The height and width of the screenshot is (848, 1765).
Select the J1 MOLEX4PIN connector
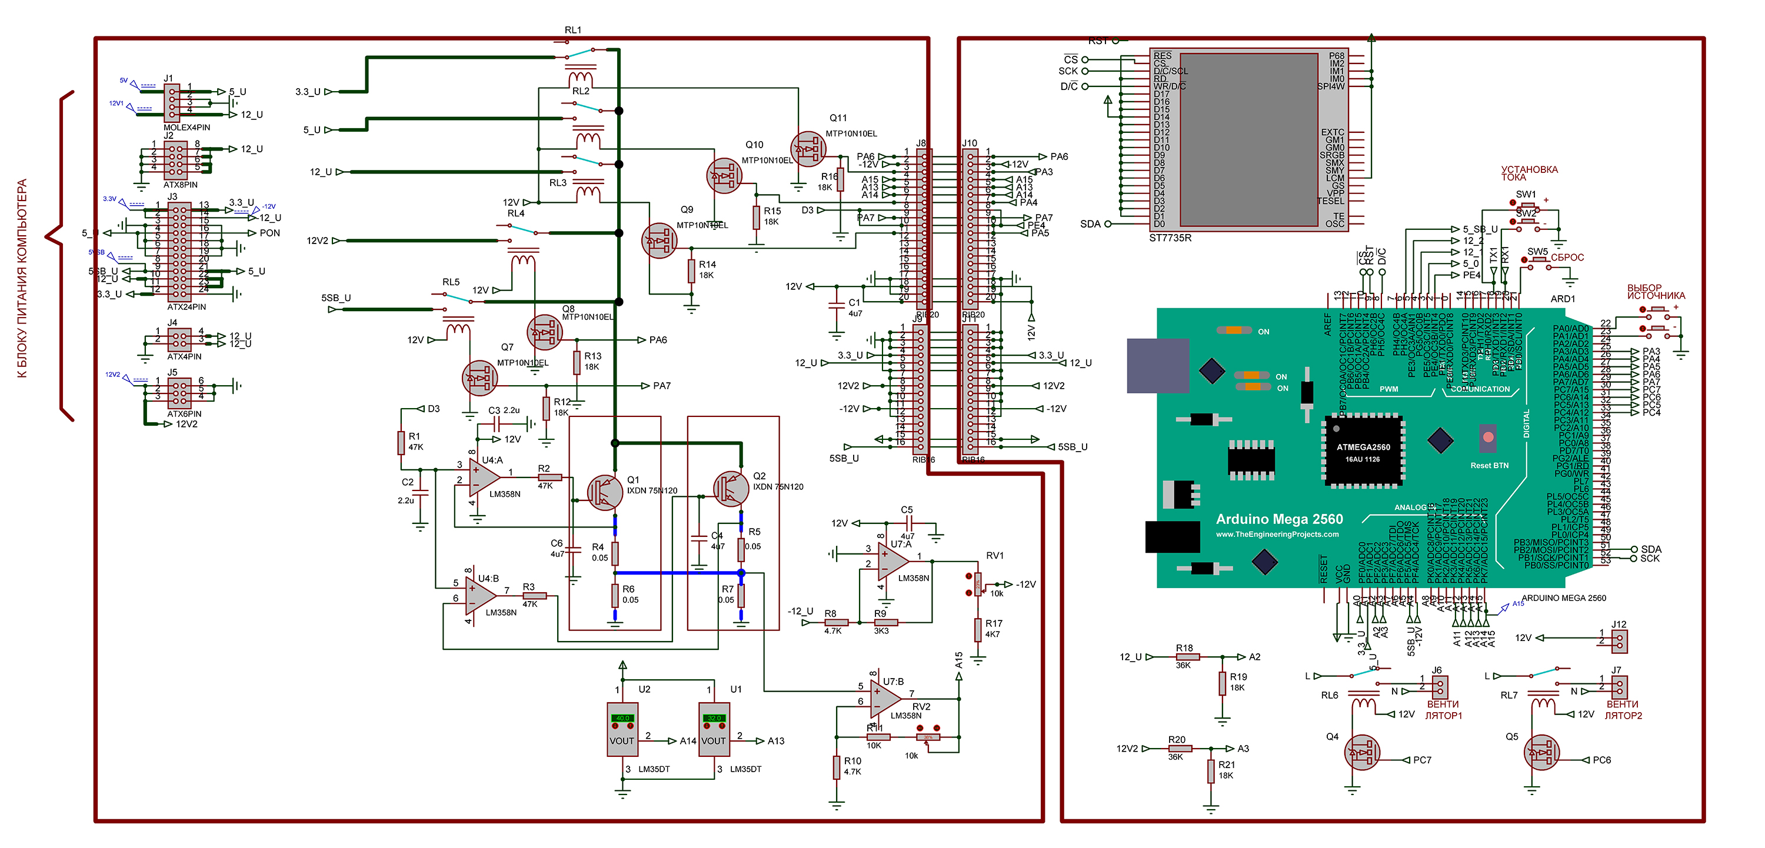point(172,104)
